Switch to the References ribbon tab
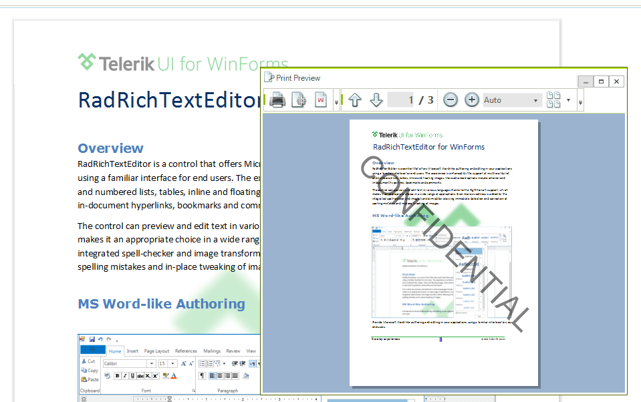 click(186, 351)
